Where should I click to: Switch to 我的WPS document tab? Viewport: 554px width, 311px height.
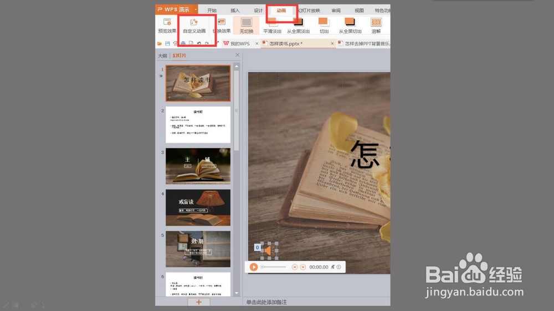[x=240, y=44]
